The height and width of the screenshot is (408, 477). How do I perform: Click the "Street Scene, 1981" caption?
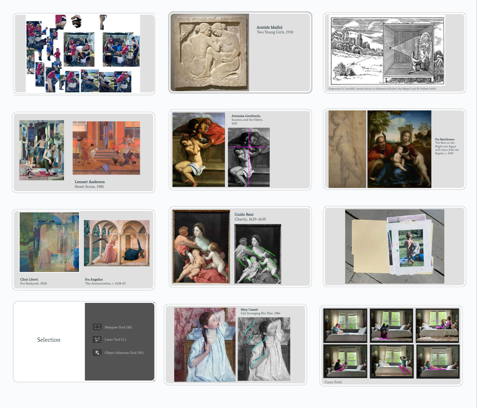tap(89, 187)
